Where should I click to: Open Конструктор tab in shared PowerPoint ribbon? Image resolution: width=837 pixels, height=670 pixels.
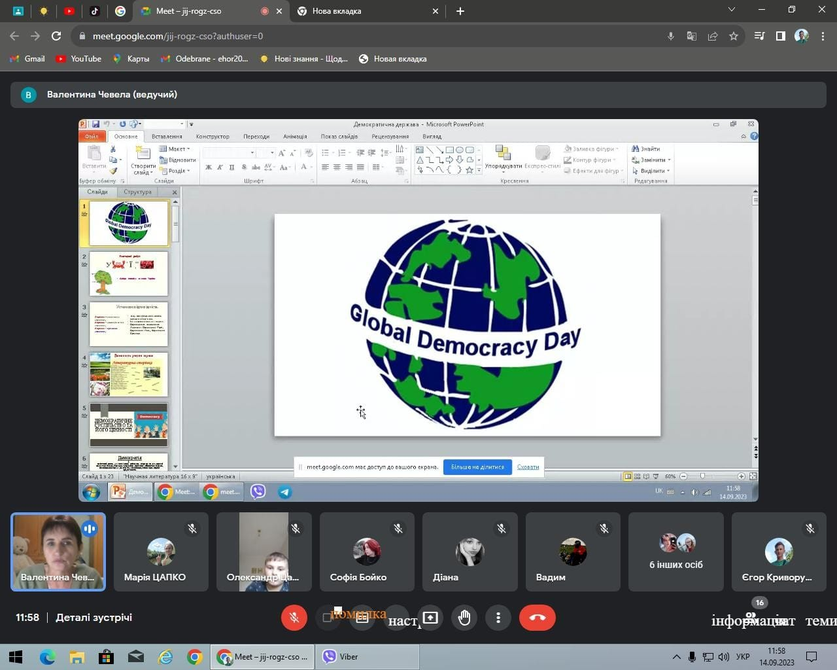coord(213,137)
